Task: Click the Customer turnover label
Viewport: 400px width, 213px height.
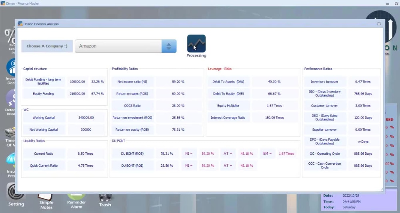Action: point(324,106)
